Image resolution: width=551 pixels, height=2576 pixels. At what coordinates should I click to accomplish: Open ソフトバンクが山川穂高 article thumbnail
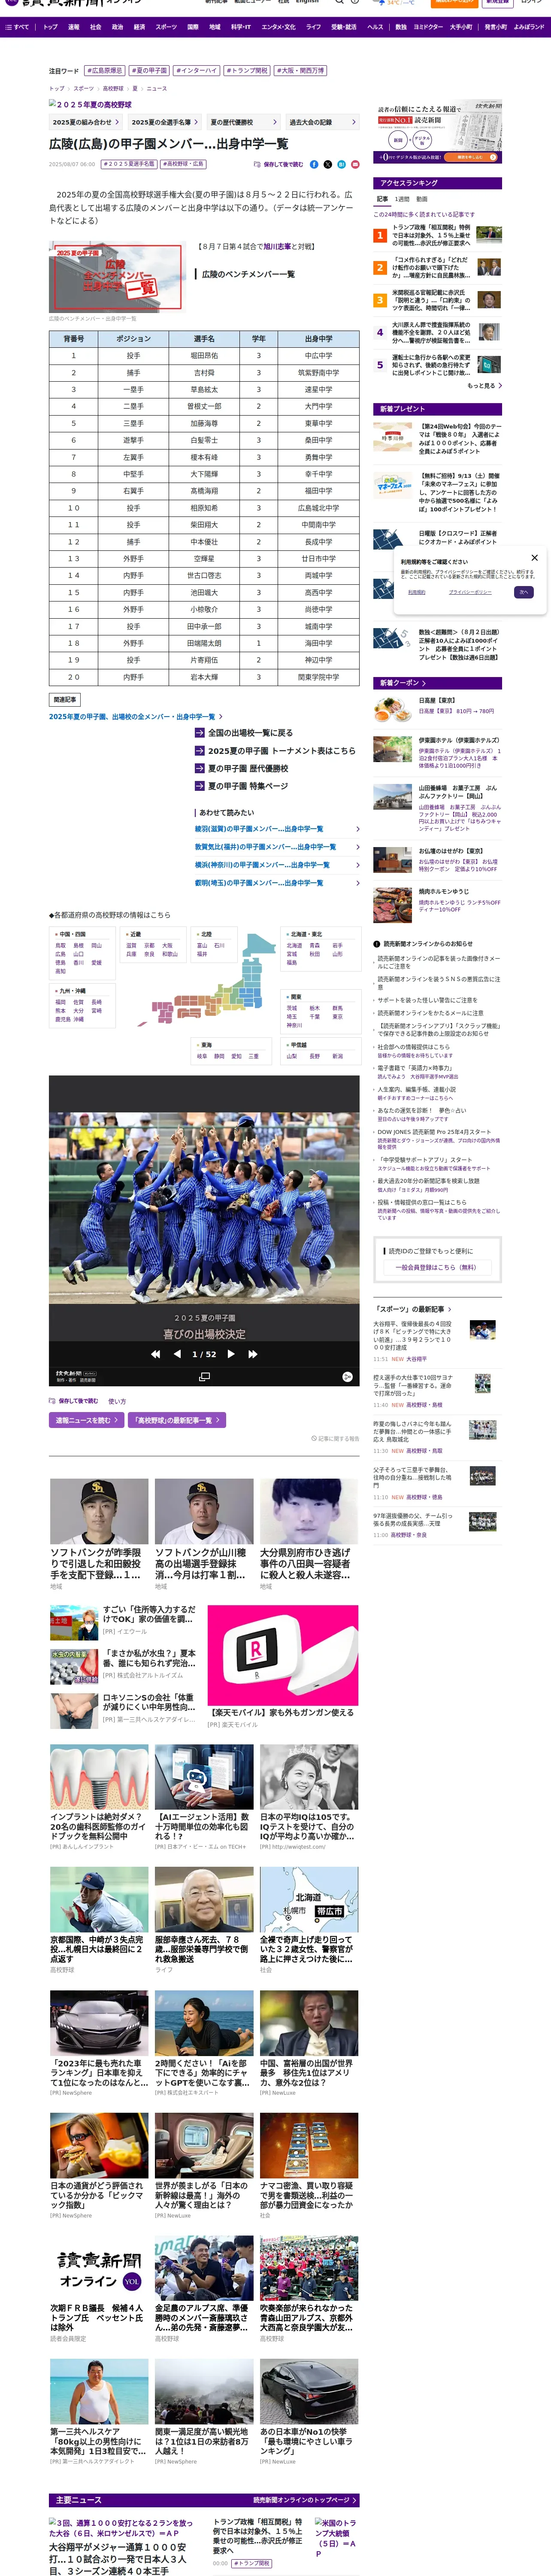pos(204,1511)
